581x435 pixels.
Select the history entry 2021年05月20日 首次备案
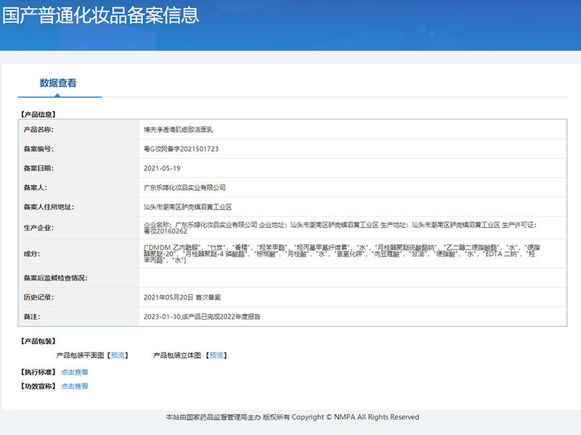pyautogui.click(x=182, y=297)
